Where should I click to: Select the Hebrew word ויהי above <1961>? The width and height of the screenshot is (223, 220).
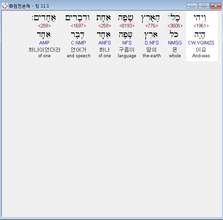[200, 18]
